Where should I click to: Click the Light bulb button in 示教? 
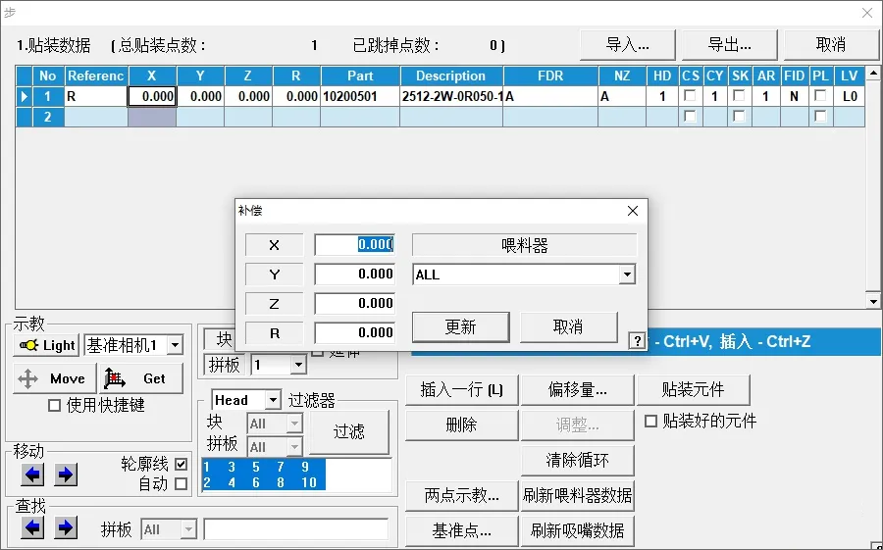47,345
